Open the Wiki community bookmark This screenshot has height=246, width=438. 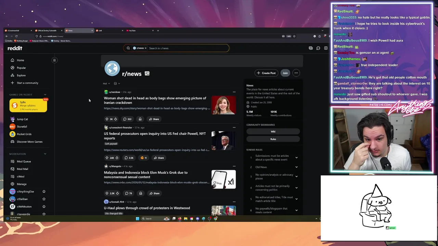(x=273, y=132)
